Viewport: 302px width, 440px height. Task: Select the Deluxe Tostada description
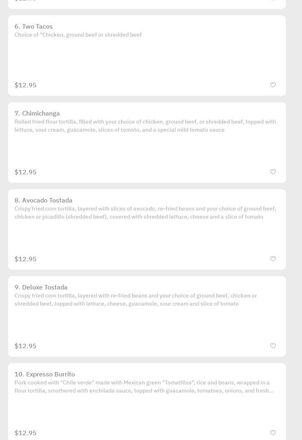pyautogui.click(x=136, y=300)
